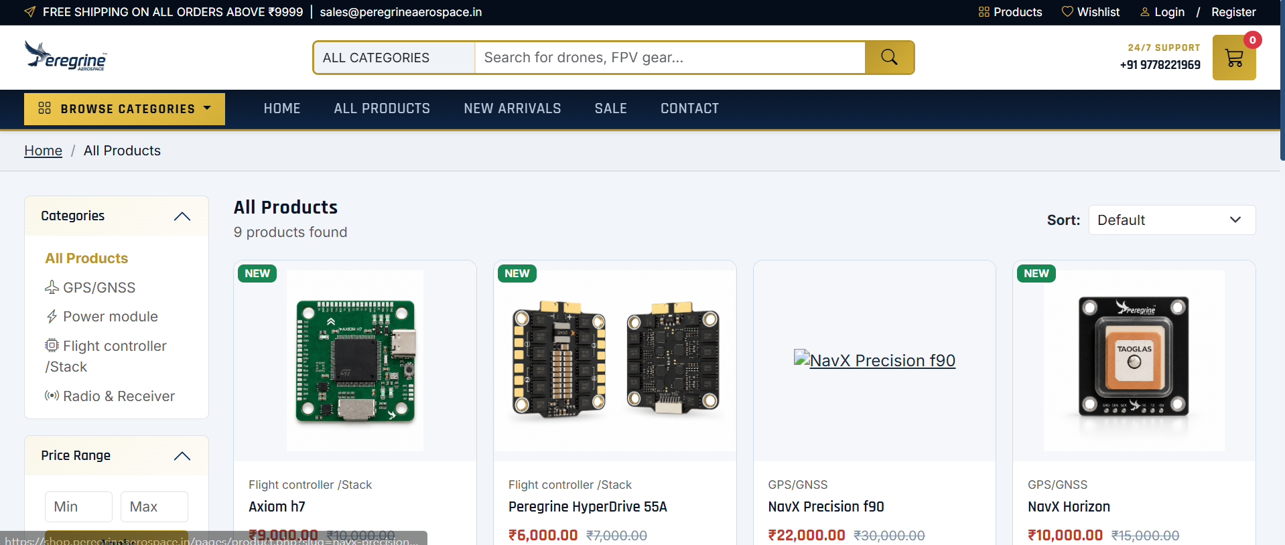Click the GPS/GNSS category icon
The width and height of the screenshot is (1285, 545).
[x=52, y=287]
